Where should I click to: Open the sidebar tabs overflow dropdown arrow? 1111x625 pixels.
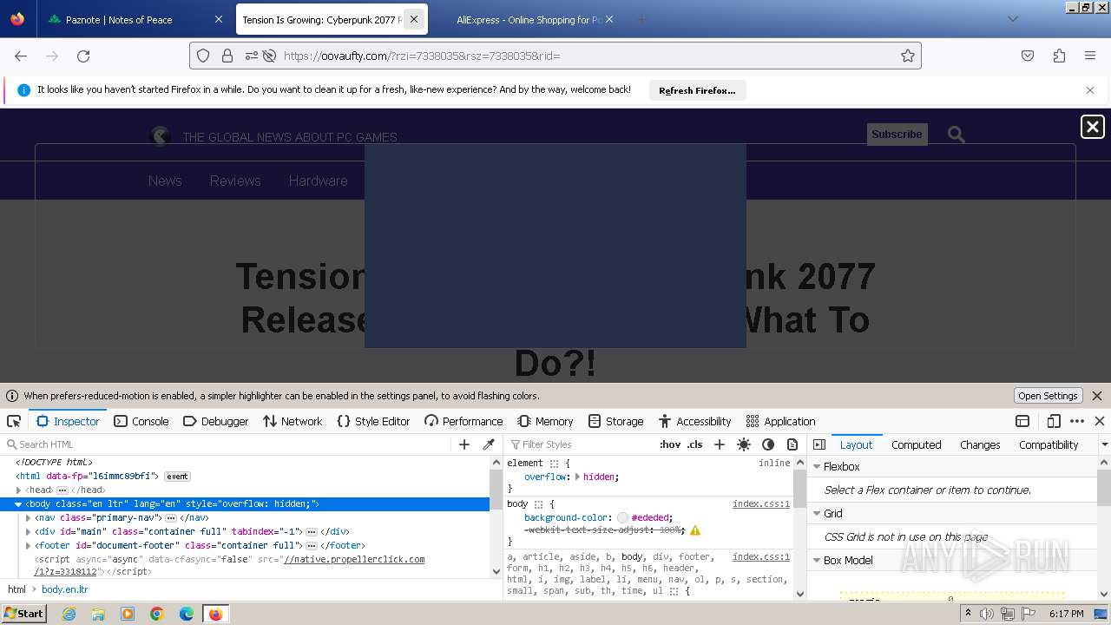point(1104,444)
